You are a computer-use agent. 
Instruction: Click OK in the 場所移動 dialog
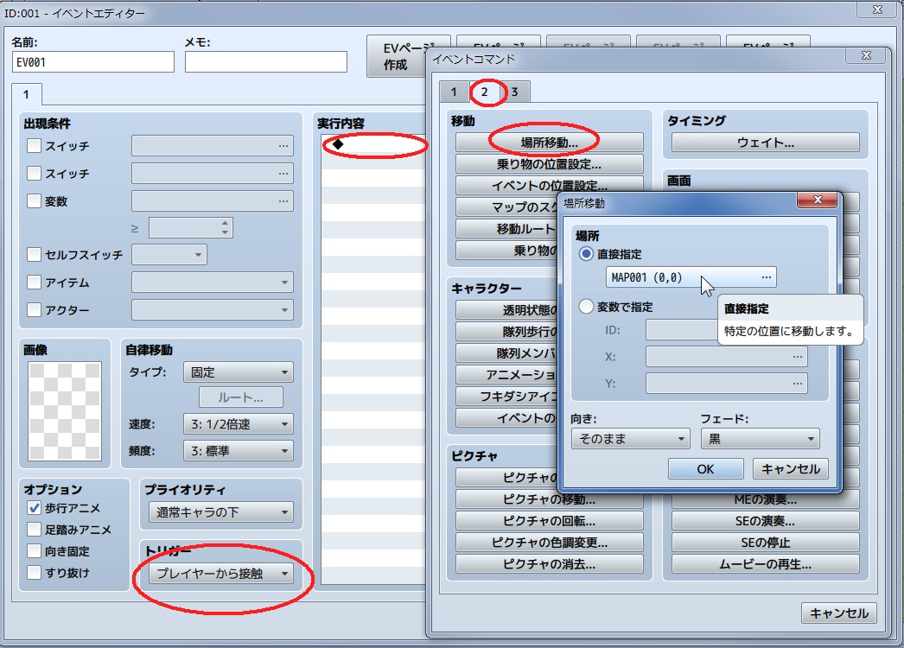(x=705, y=468)
